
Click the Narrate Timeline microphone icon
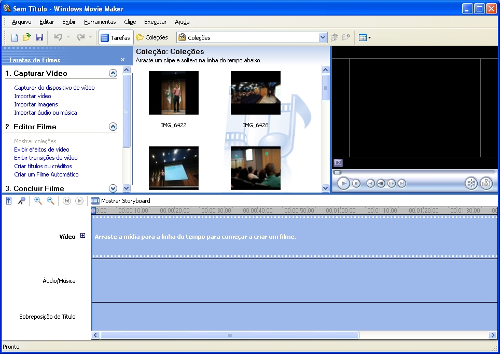(x=22, y=201)
